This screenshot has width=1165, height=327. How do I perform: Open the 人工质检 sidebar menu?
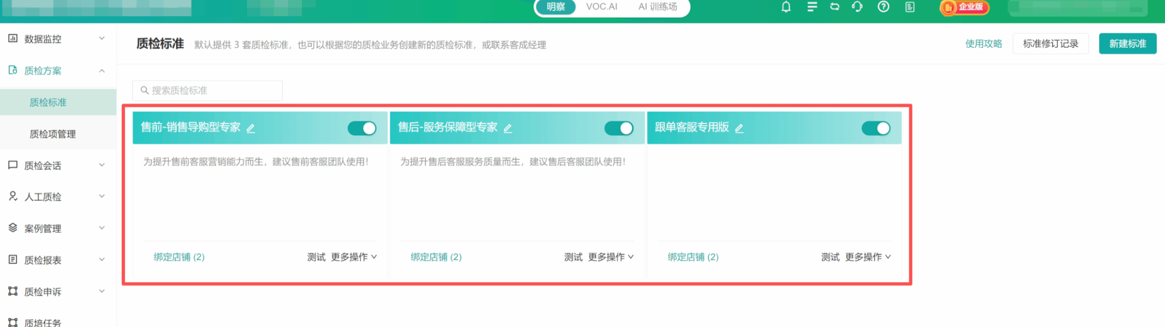coord(58,196)
